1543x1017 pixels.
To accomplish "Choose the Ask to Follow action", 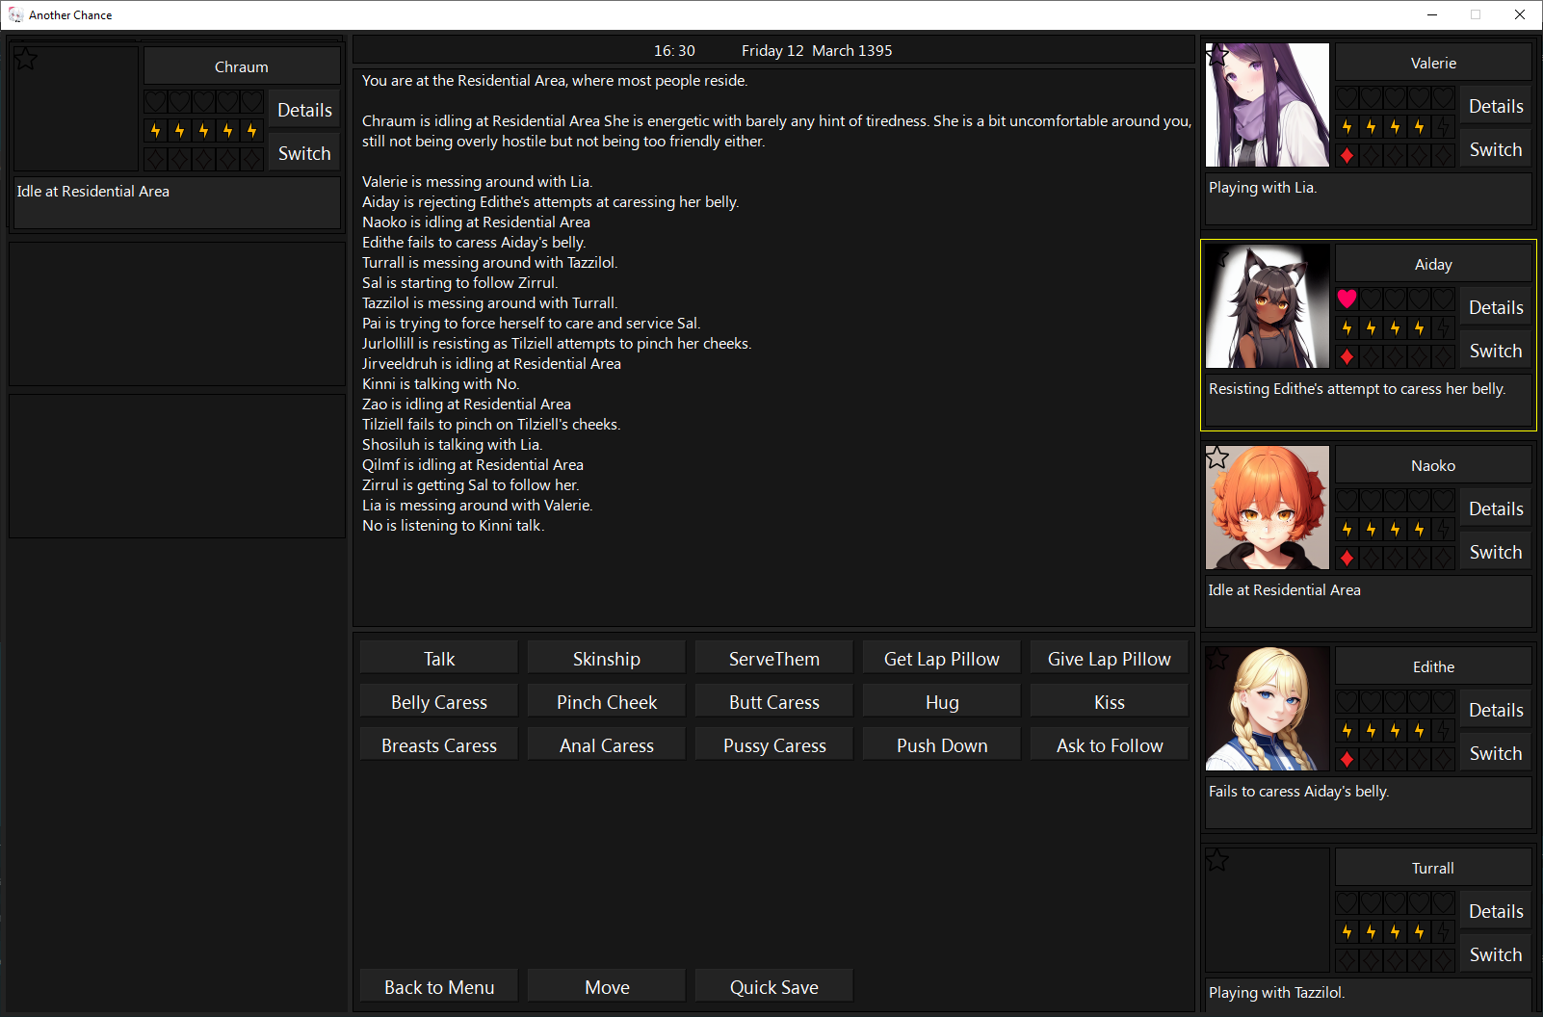I will point(1109,745).
